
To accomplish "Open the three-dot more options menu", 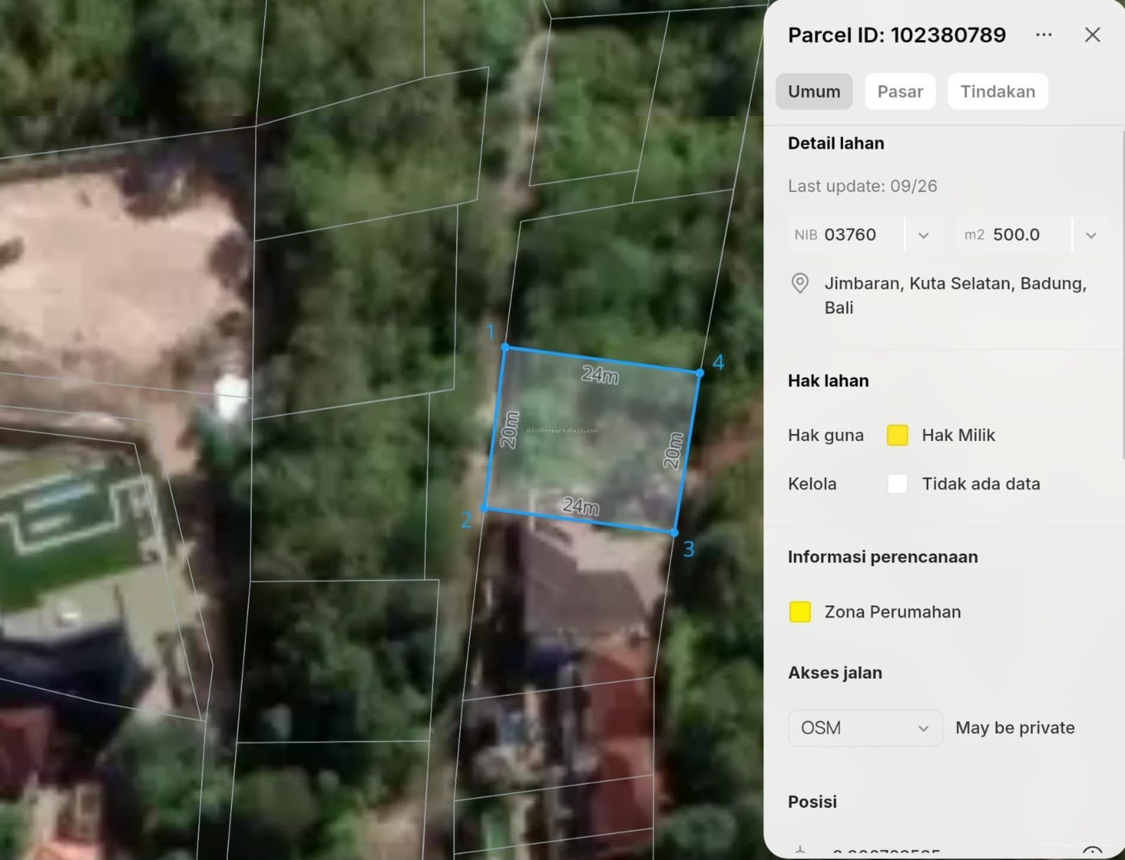I will click(1044, 34).
